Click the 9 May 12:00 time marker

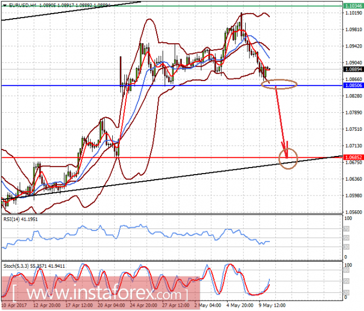(272, 305)
